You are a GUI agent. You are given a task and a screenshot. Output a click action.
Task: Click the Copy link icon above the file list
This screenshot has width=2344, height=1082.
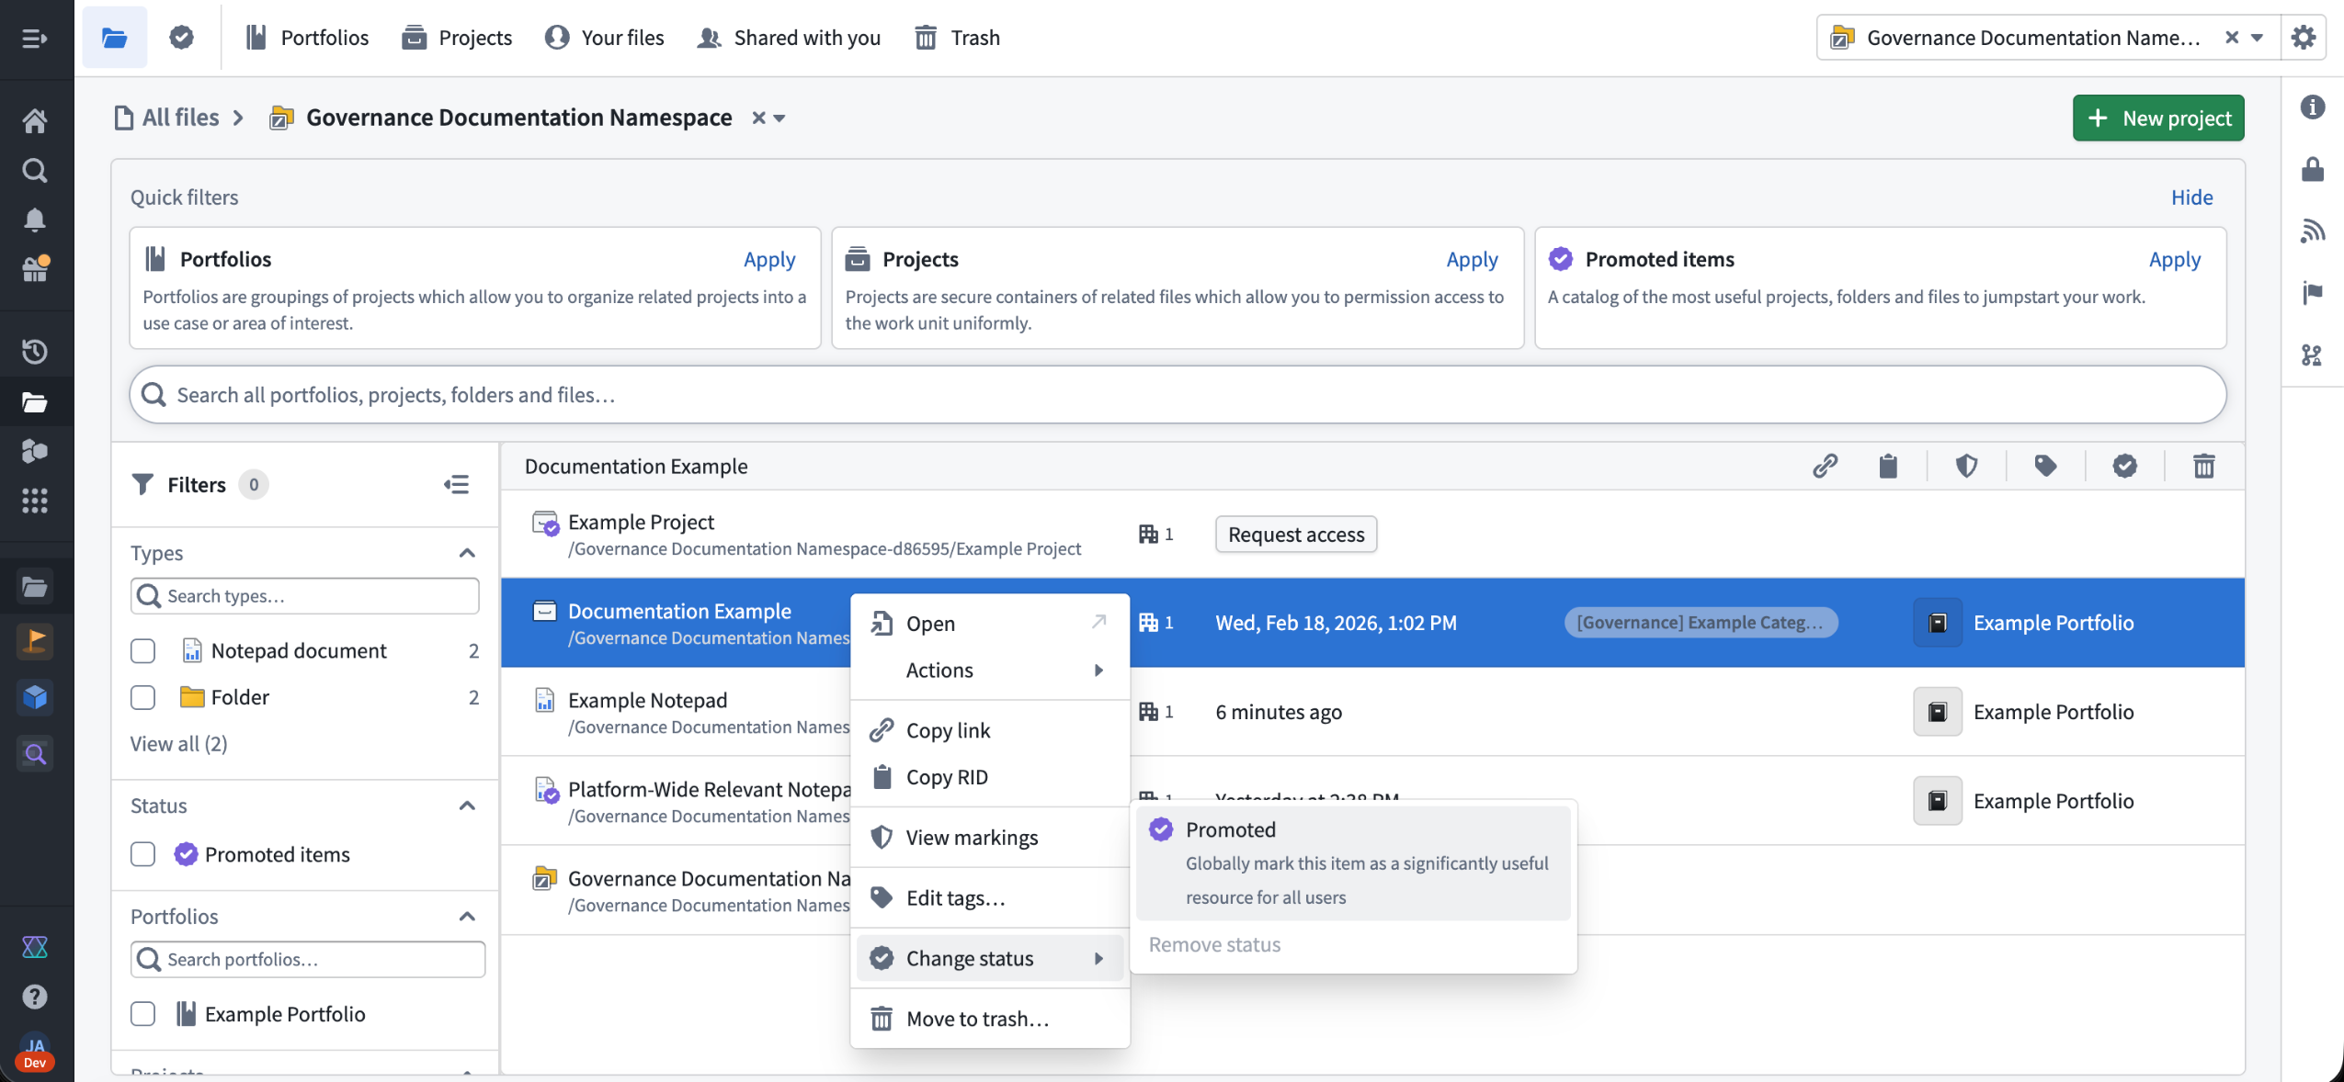pyautogui.click(x=1826, y=466)
